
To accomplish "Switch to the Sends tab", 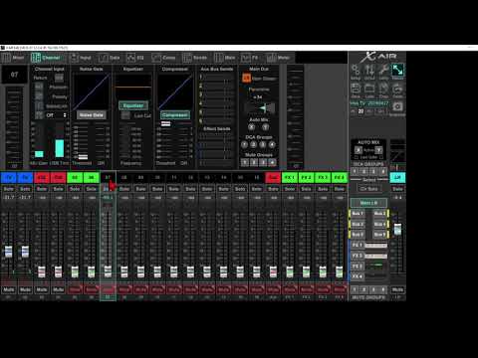I will click(x=195, y=58).
